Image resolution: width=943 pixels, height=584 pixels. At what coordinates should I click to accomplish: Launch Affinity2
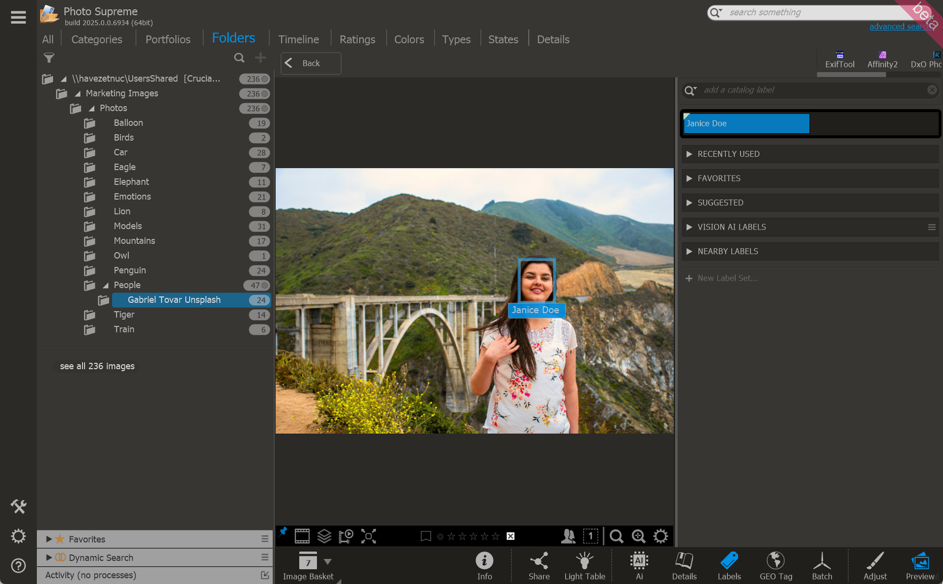pyautogui.click(x=882, y=60)
